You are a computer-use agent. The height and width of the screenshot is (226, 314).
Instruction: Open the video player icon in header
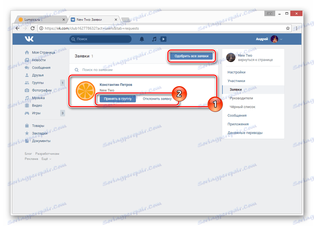(163, 39)
